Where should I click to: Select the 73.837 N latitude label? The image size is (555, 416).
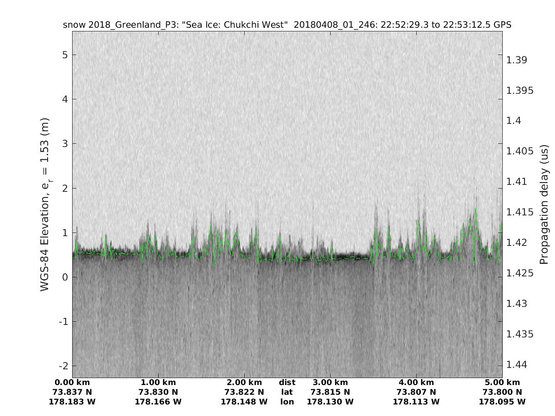click(x=72, y=392)
